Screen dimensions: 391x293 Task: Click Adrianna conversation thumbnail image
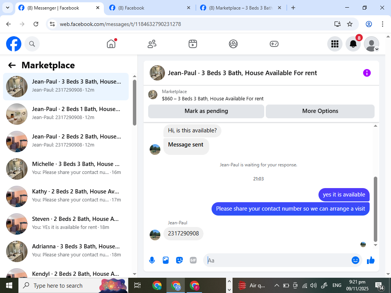[x=17, y=251]
